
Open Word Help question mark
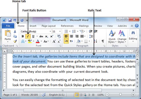tap(137, 26)
